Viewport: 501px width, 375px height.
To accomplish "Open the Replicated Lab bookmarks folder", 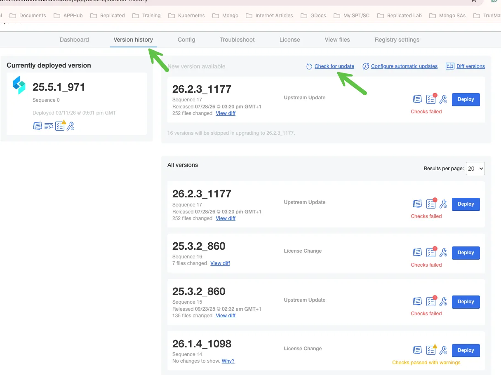I will (x=399, y=16).
